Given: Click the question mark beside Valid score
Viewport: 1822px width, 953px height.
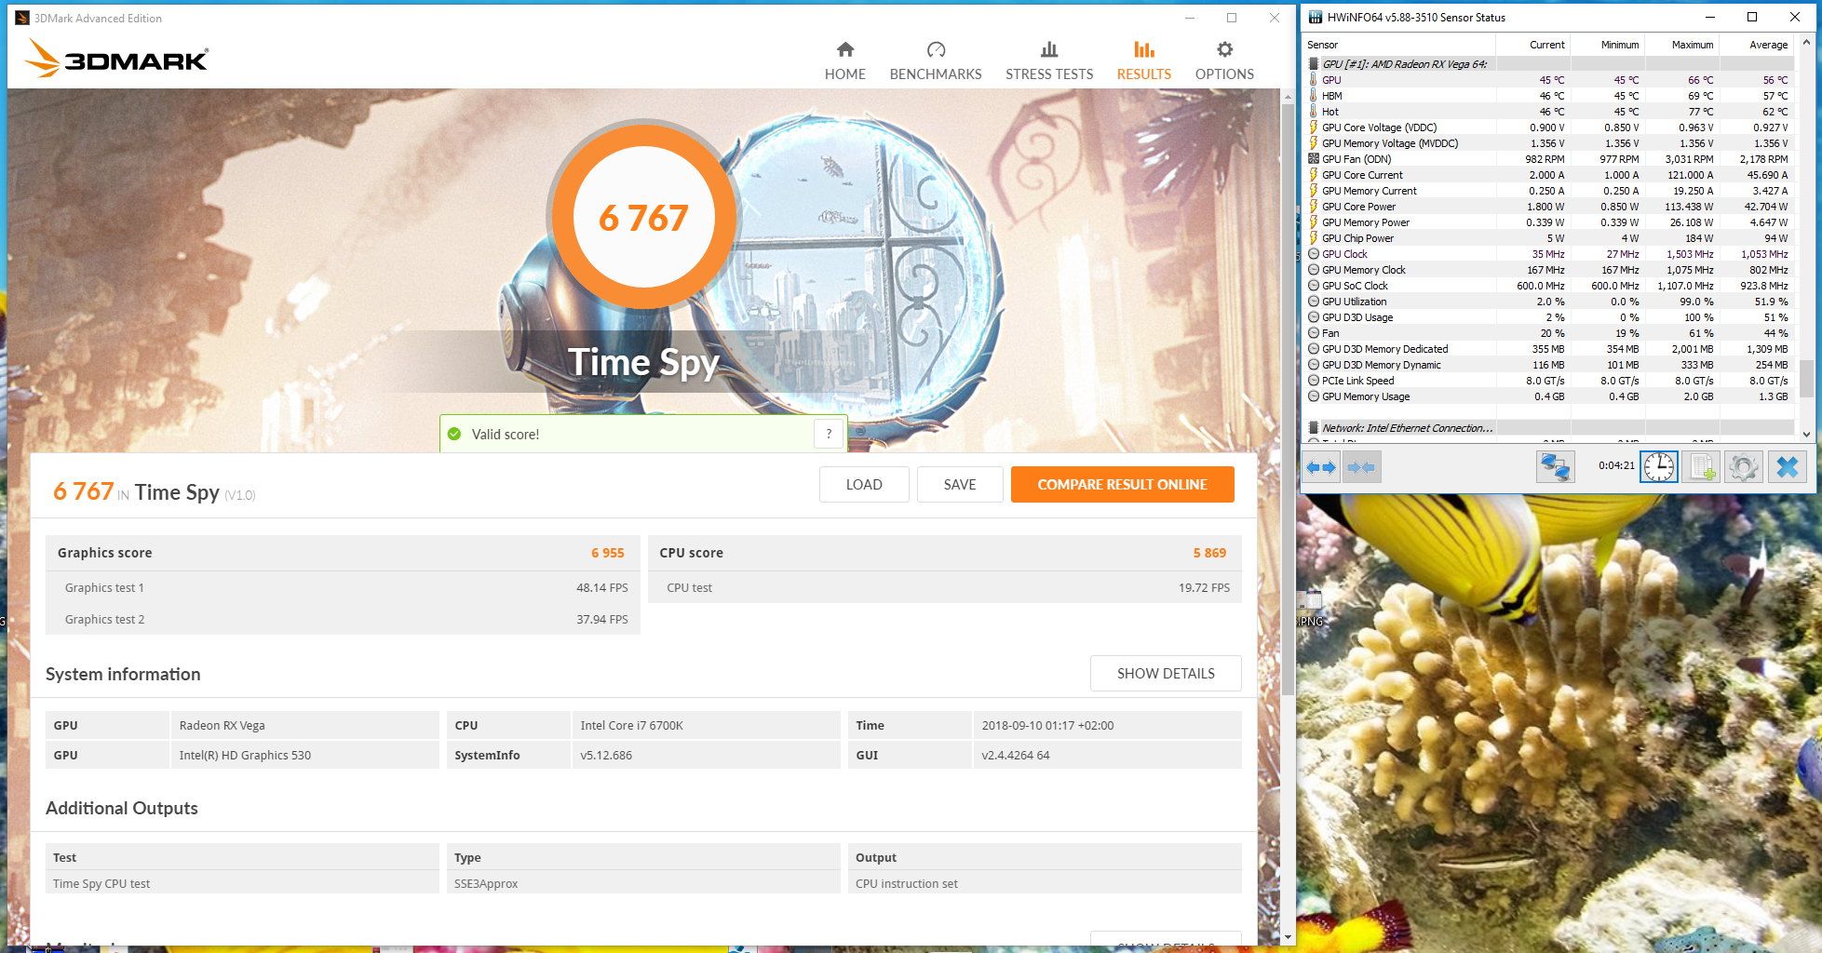Looking at the screenshot, I should (x=829, y=434).
